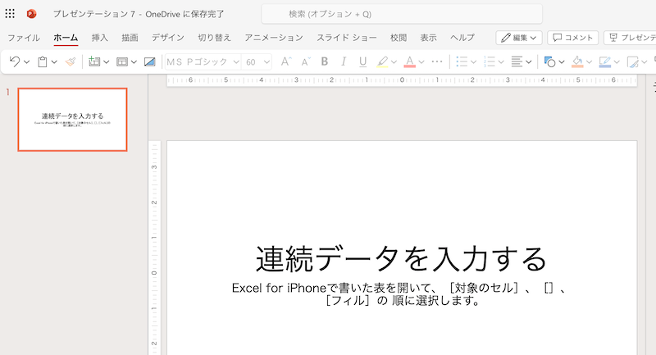This screenshot has height=355, width=656.
Task: Go to the アニメーション tab
Action: click(x=274, y=38)
